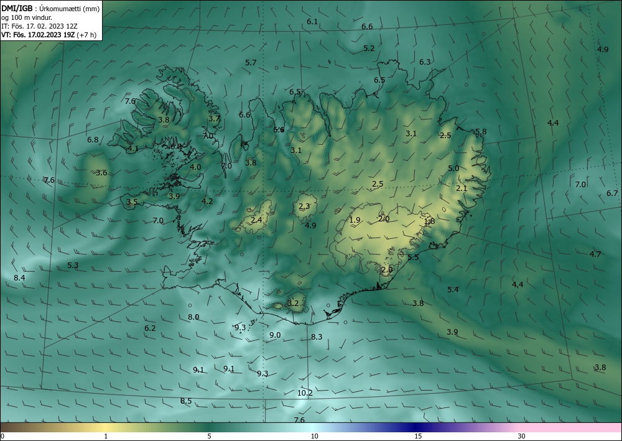Image resolution: width=622 pixels, height=441 pixels.
Task: Click the color scale label '5'
Action: click(x=209, y=436)
